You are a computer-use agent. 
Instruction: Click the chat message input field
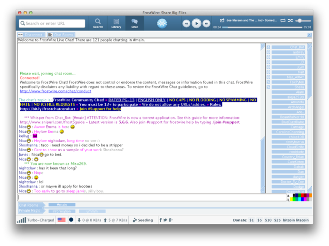[152, 197]
